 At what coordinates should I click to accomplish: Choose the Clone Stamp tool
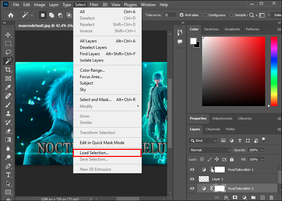(x=8, y=113)
